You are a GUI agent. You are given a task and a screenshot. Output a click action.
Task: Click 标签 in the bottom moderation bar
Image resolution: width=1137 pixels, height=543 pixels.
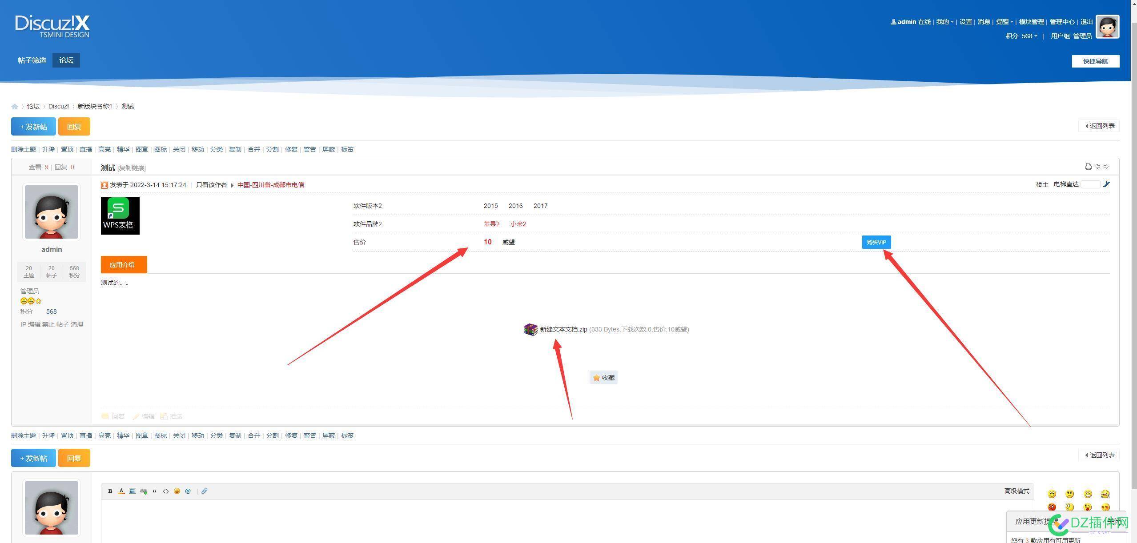[347, 435]
